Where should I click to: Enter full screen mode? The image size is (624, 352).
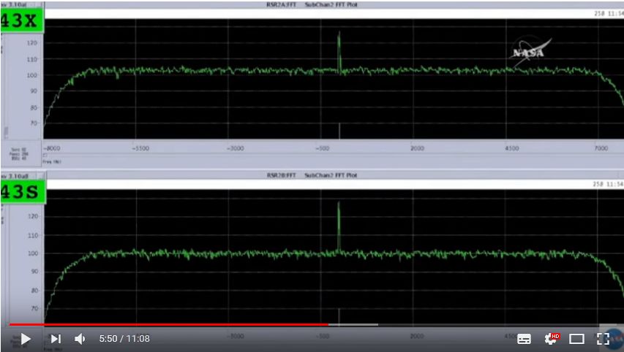tap(603, 339)
